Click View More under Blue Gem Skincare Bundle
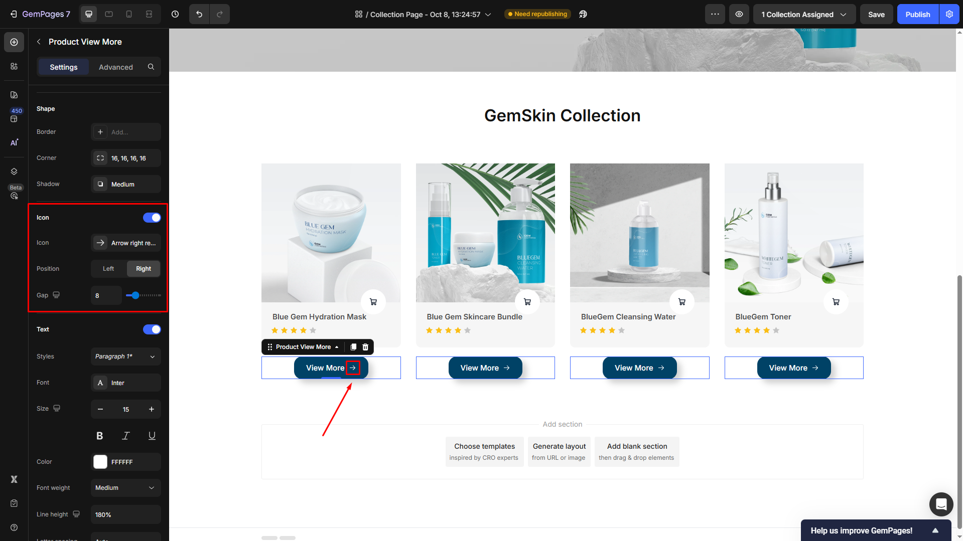 pos(485,368)
